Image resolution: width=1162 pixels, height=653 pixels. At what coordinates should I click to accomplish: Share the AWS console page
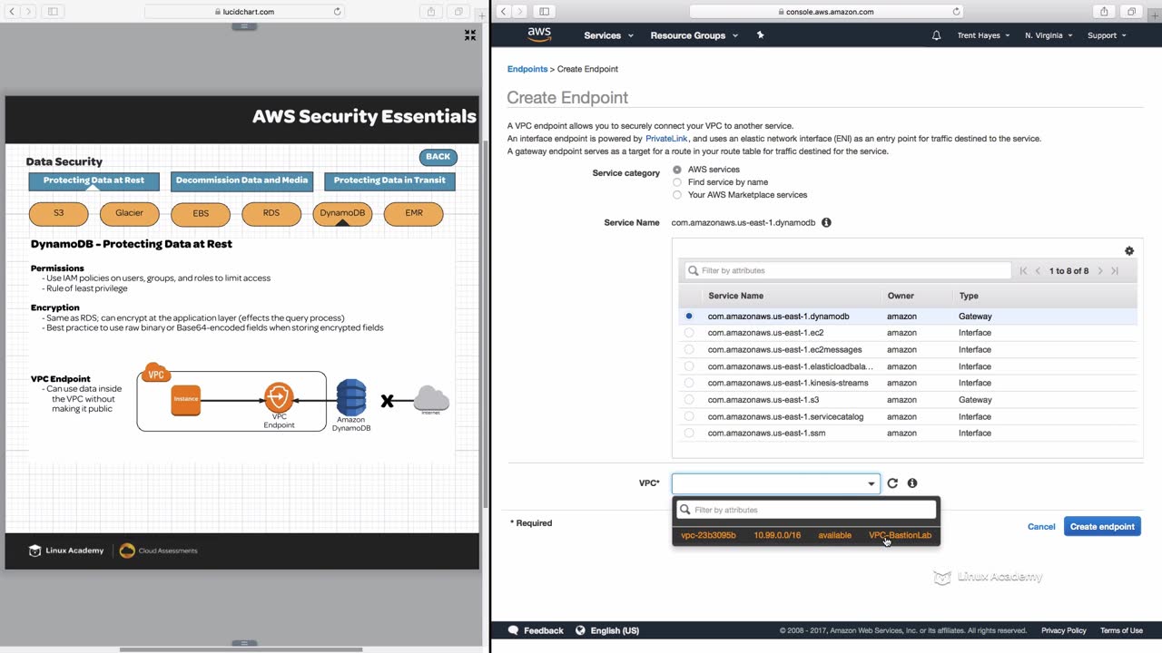click(x=1104, y=12)
